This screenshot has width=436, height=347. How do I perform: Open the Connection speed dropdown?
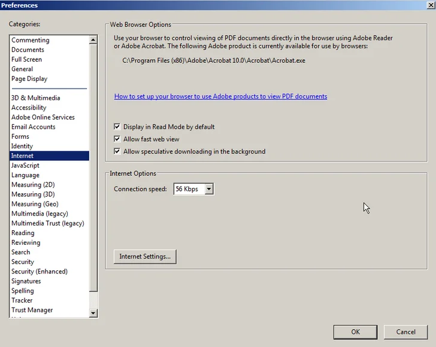[209, 189]
